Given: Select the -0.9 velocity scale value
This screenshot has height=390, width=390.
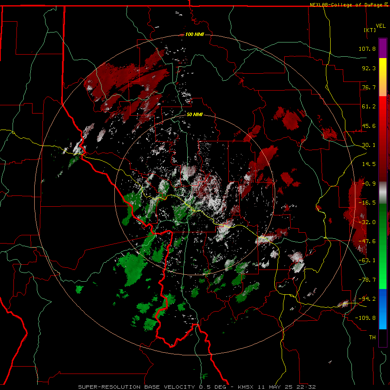Looking at the screenshot, I should (x=369, y=184).
